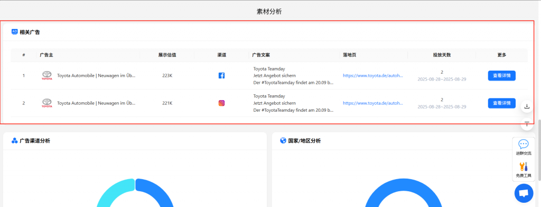
Task: Open the blue live chat bubble
Action: pyautogui.click(x=524, y=193)
